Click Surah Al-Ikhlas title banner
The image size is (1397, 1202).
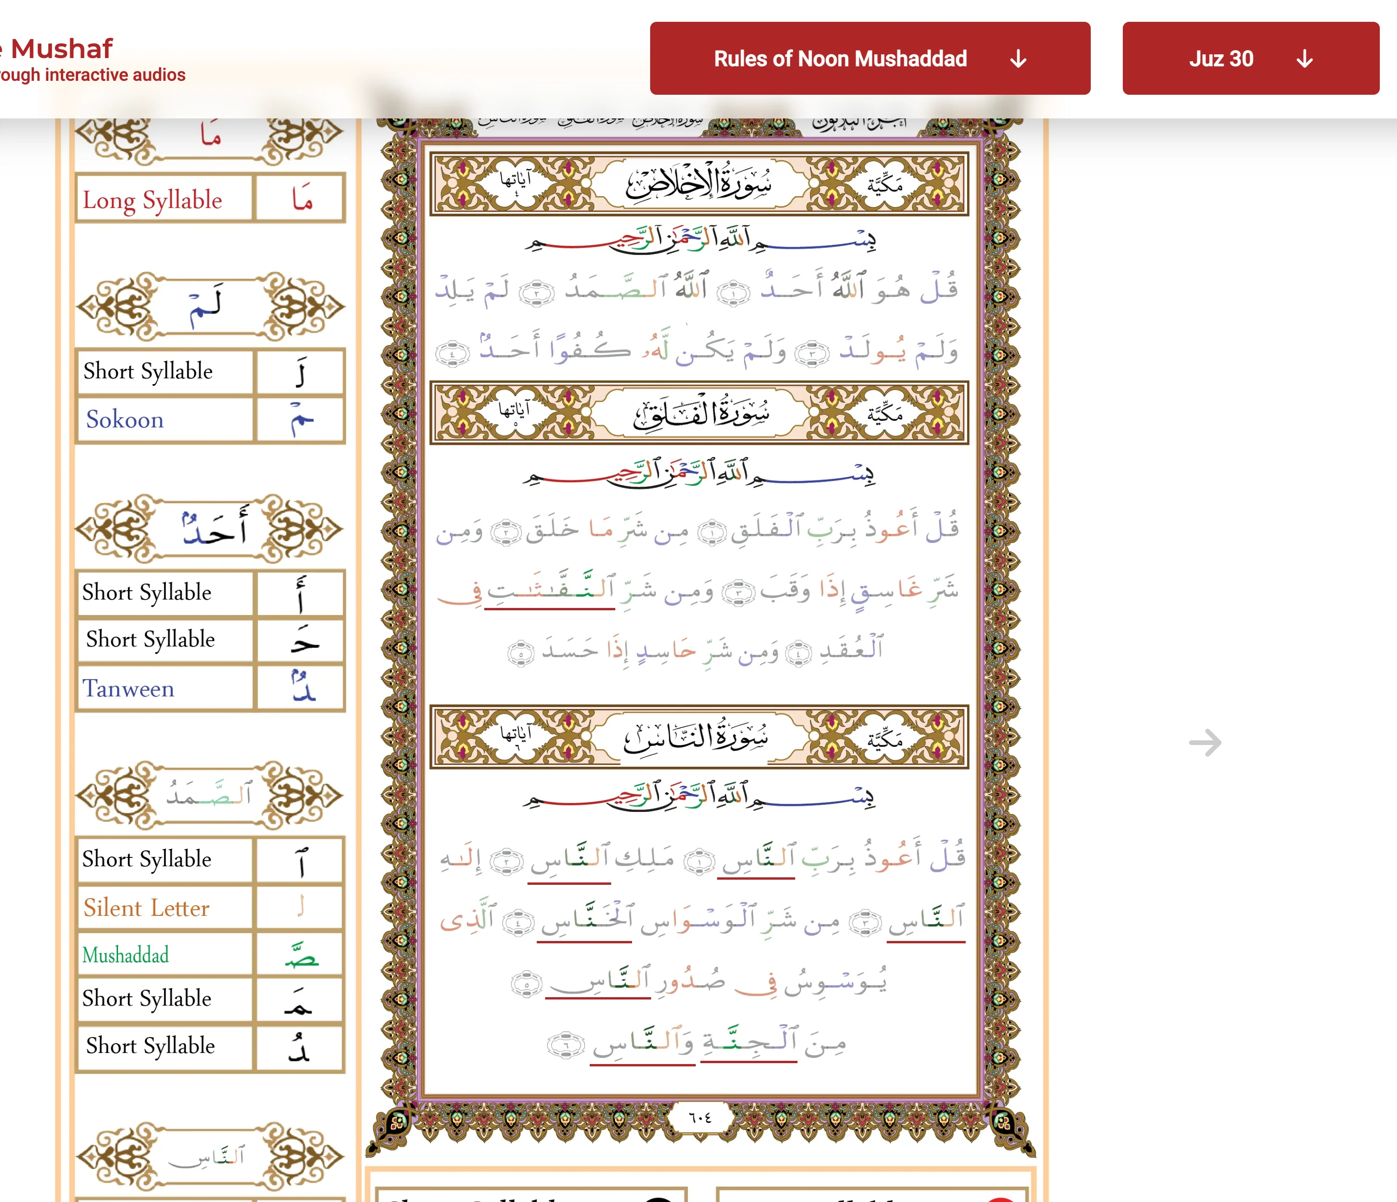(x=699, y=184)
